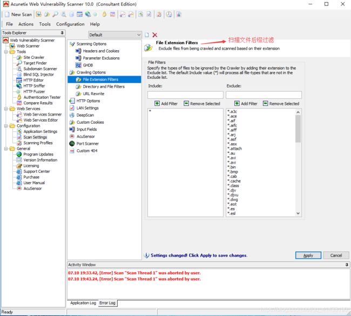The image size is (351, 316).
Task: Select Port Scanner settings entry
Action: click(x=87, y=144)
